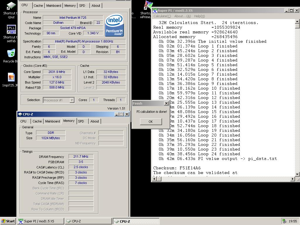Click the CPU-Z title bar icon of the Memory window
The height and width of the screenshot is (225, 300).
coord(20,114)
